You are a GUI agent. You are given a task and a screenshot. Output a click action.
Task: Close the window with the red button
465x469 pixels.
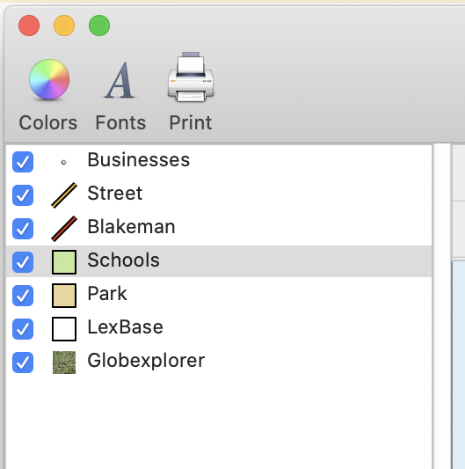click(29, 26)
